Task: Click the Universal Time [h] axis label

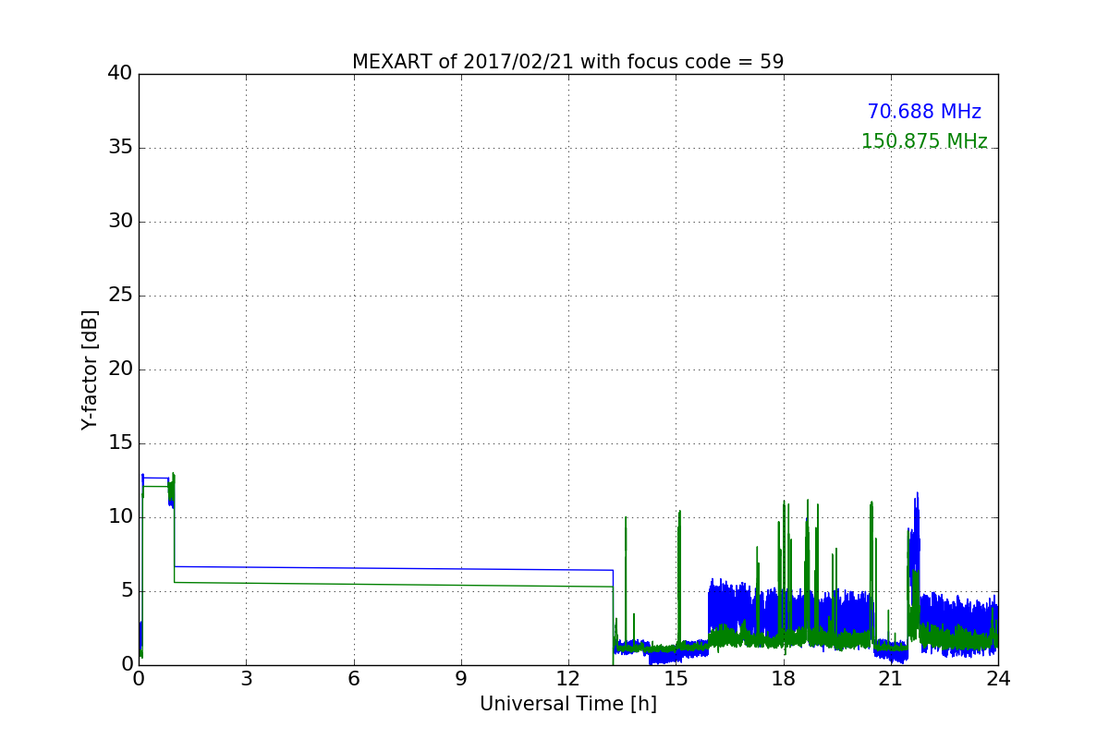Action: 568,704
